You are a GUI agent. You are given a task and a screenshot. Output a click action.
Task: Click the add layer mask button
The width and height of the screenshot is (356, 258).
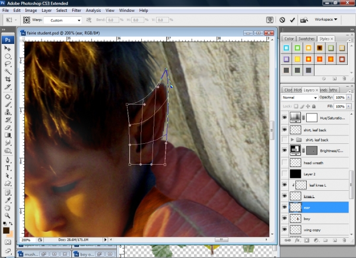coord(307,240)
